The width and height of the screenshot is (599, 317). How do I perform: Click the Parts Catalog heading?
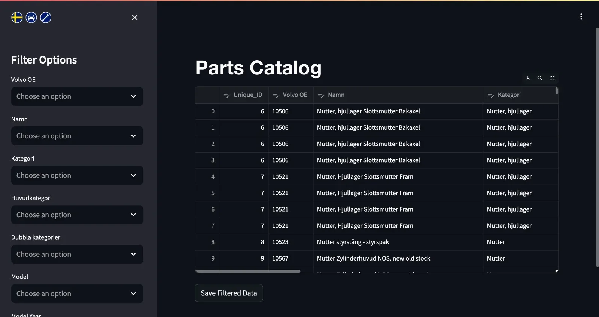click(258, 68)
